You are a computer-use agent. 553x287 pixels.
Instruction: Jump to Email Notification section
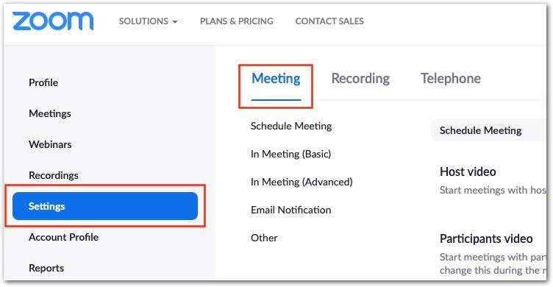click(x=291, y=210)
